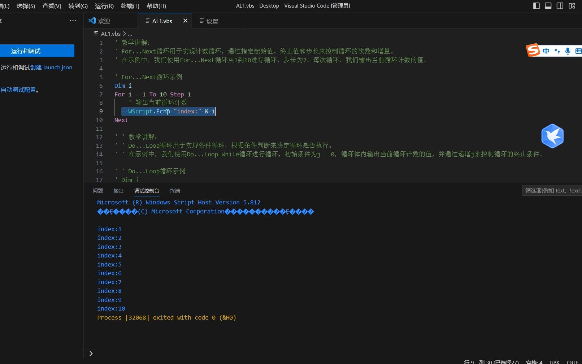This screenshot has width=582, height=364.
Task: Click line number 9 in gutter
Action: [x=101, y=111]
